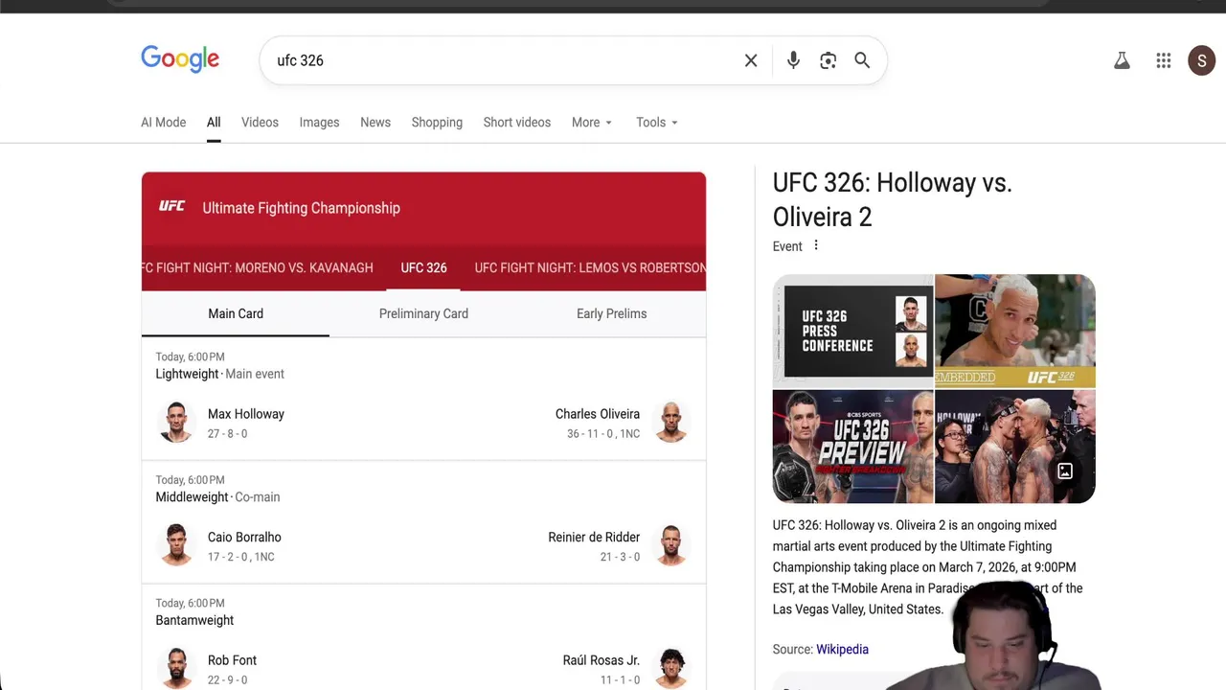This screenshot has height=690, width=1226.
Task: Open the Shopping tab
Action: tap(437, 123)
